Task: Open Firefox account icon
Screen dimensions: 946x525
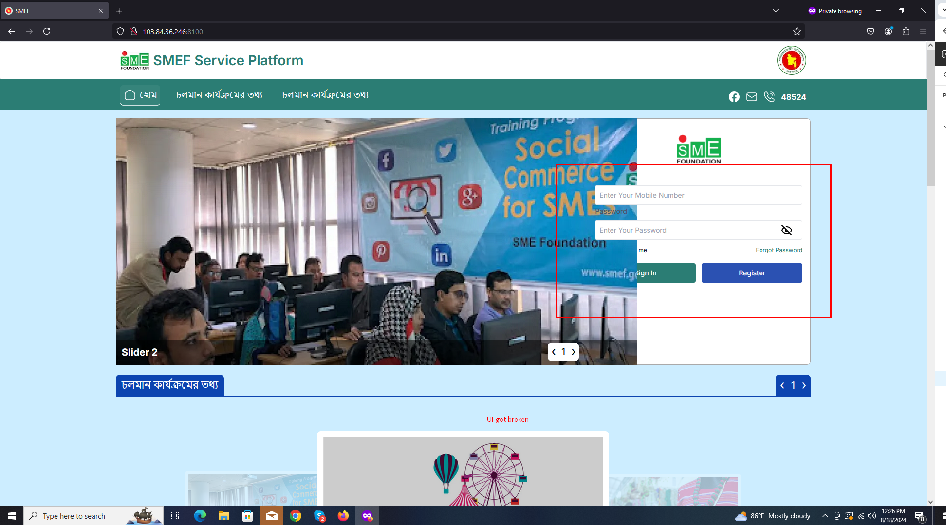Action: (888, 31)
